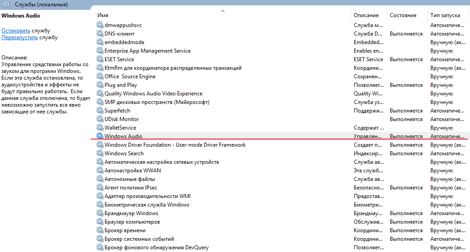Click Остановить link to stop the service
This screenshot has height=252, width=470.
16,31
